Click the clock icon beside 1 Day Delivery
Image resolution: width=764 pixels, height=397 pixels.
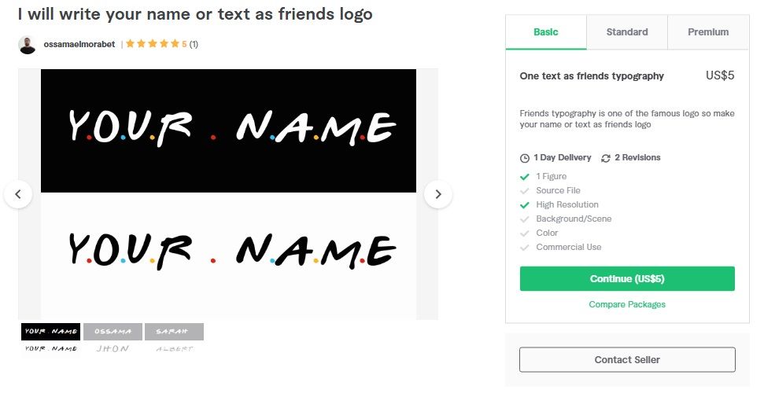tap(525, 158)
